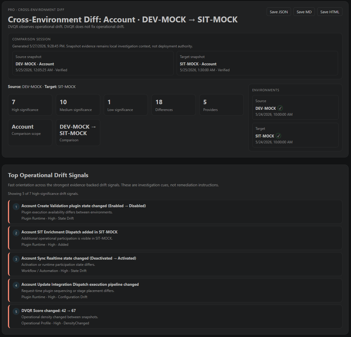
Task: Open the Target snapshot SIT-MOCK · Account card
Action: pyautogui.click(x=257, y=63)
